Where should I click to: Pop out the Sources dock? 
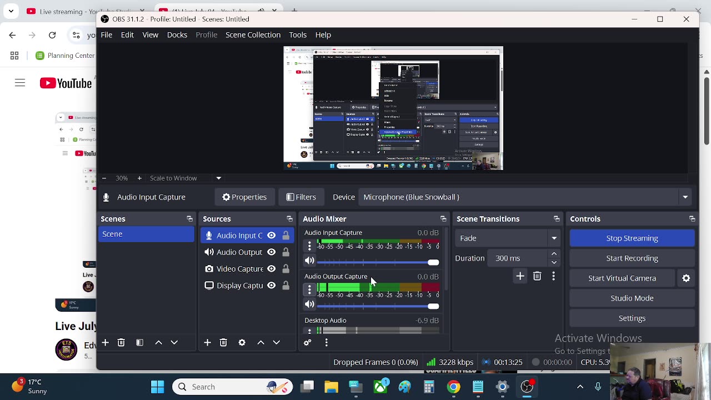289,219
